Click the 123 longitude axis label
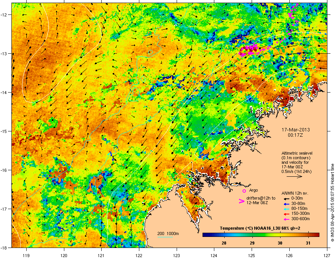Screen dimensions: 335x259 (177, 255)
